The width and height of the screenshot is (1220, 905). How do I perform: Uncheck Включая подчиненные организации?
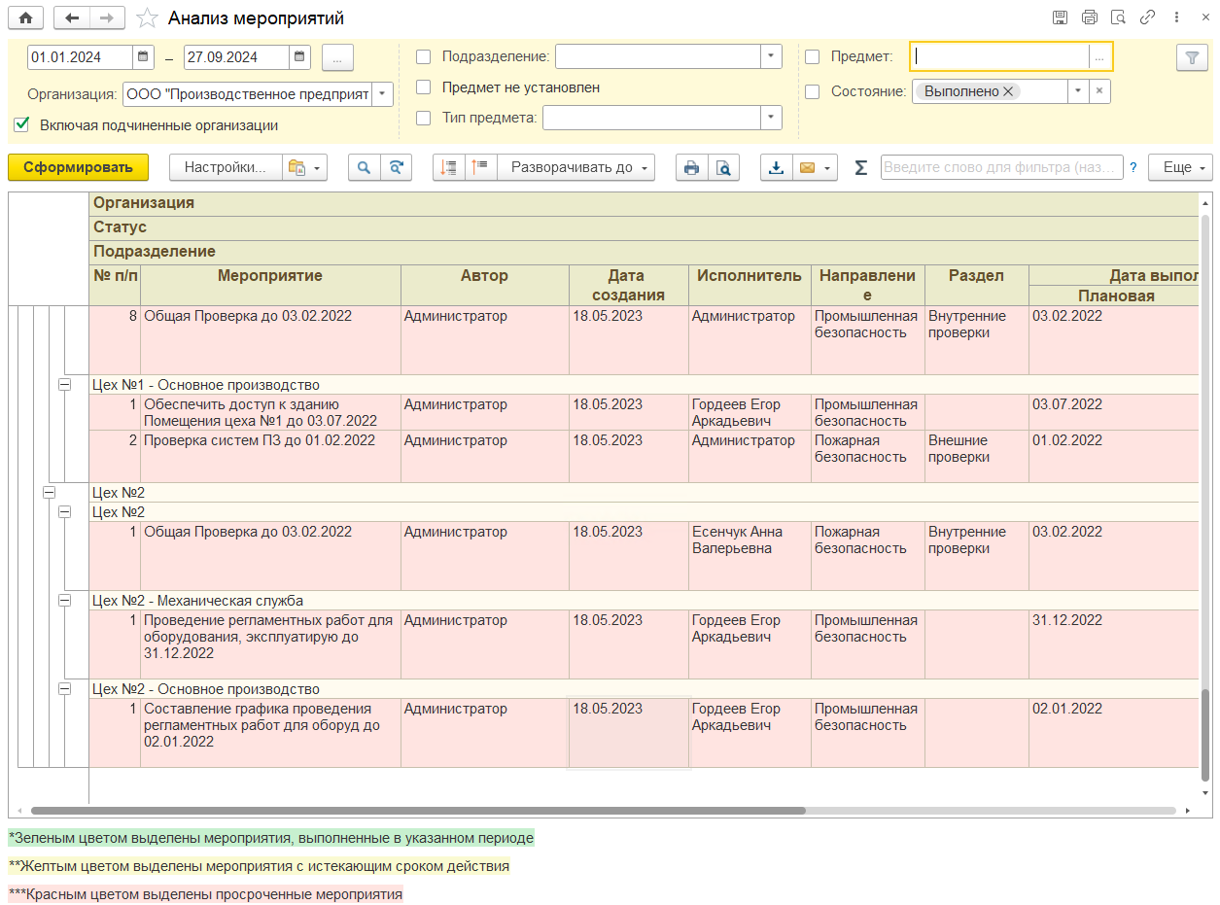[21, 124]
